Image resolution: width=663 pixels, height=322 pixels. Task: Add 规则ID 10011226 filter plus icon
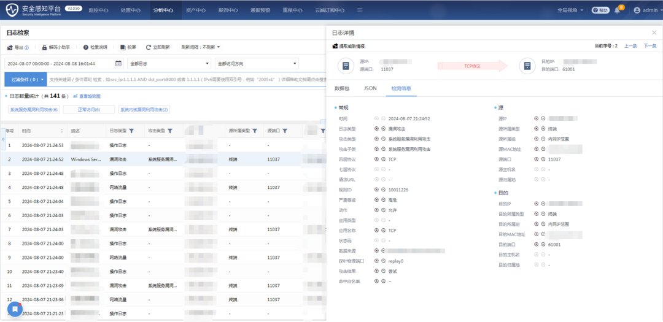coord(377,190)
